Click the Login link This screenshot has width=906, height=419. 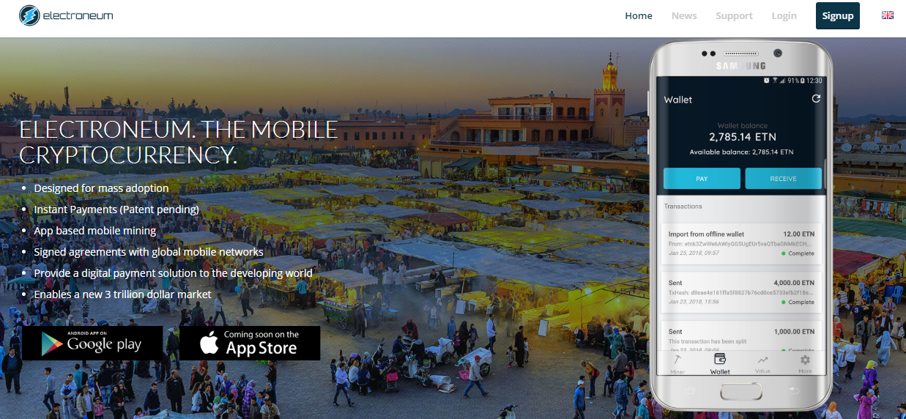pyautogui.click(x=784, y=15)
